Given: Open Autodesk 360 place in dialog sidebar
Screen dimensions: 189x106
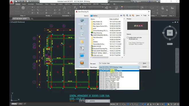Looking at the screenshot, I should pos(82,21).
